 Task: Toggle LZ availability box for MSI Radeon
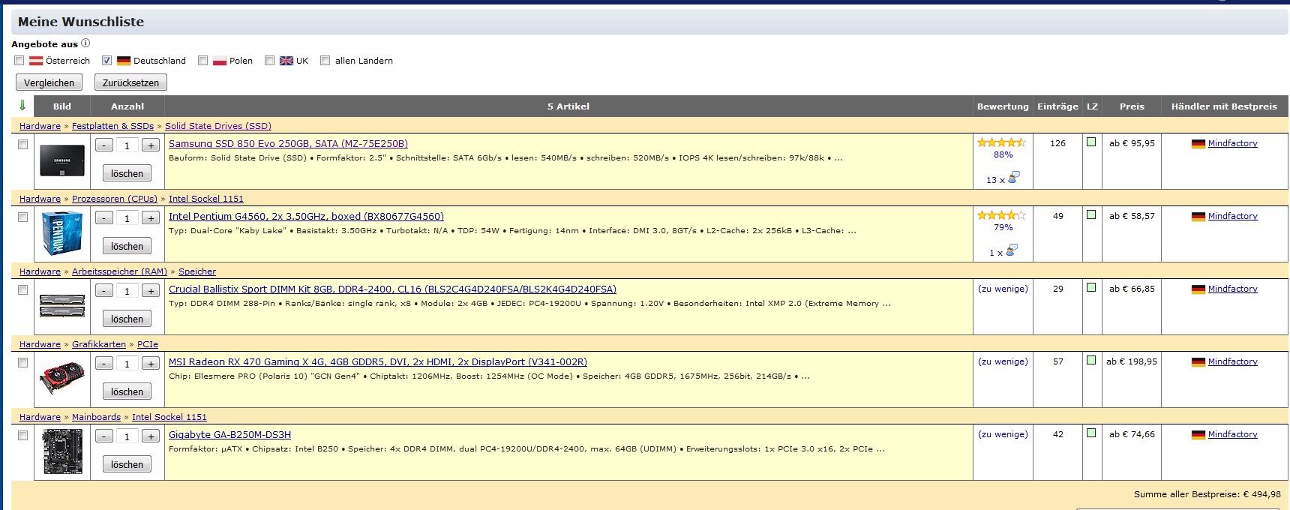[1091, 360]
